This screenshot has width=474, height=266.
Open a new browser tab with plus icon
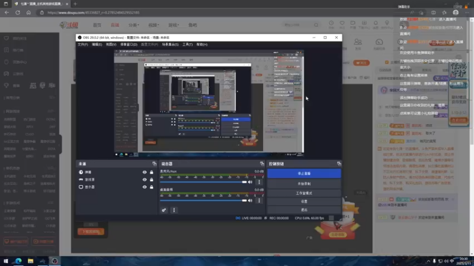[x=75, y=4]
